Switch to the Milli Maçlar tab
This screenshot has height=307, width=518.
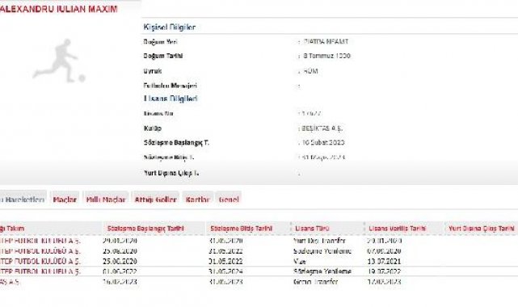105,200
